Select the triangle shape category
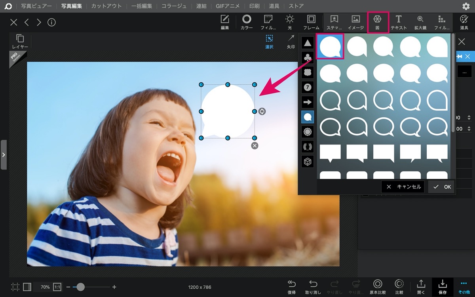This screenshot has height=297, width=475. [308, 42]
